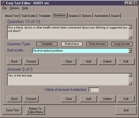The width and height of the screenshot is (139, 118).
Task: Close the Easy Test Editor window
Action: coord(136,3)
